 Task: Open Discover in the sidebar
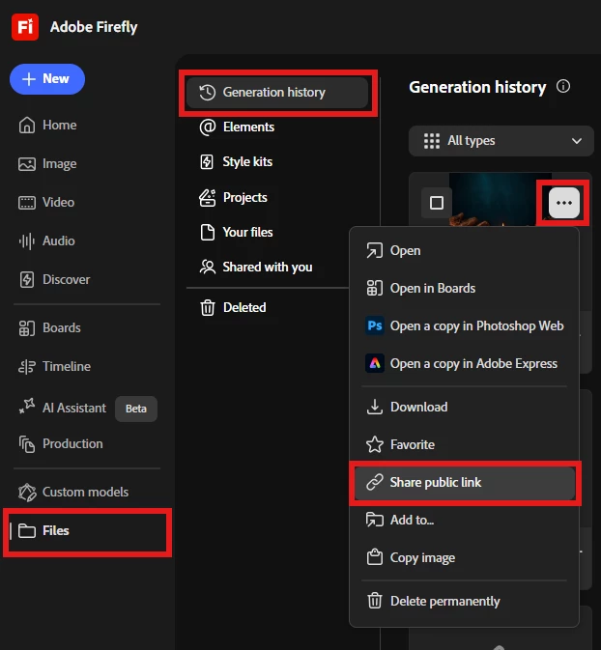54,279
